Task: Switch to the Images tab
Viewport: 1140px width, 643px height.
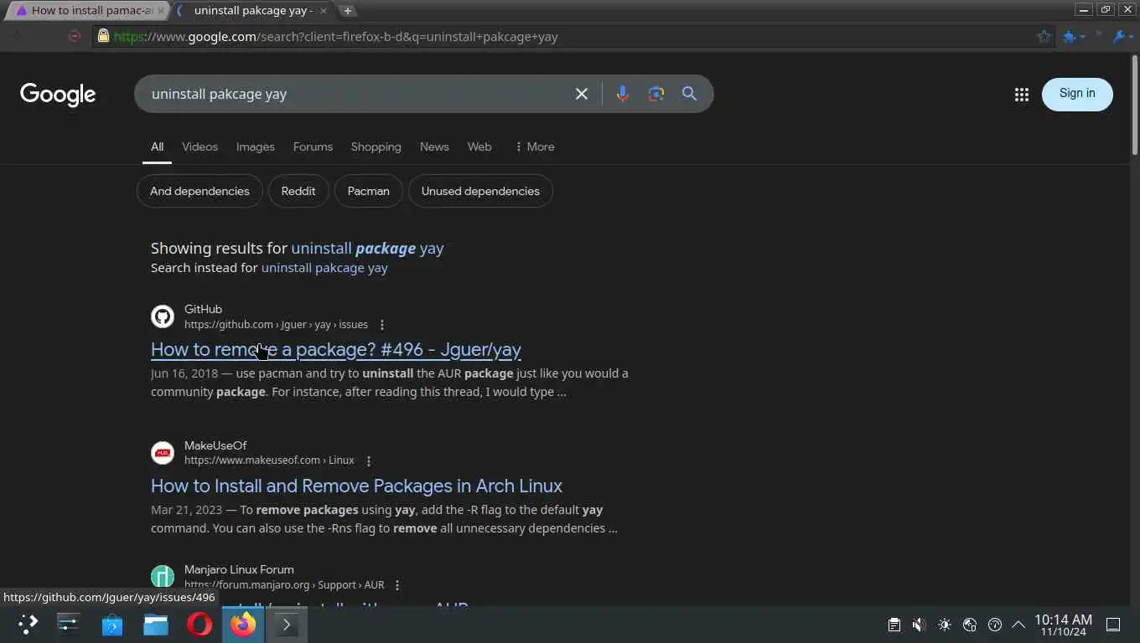Action: pyautogui.click(x=256, y=147)
